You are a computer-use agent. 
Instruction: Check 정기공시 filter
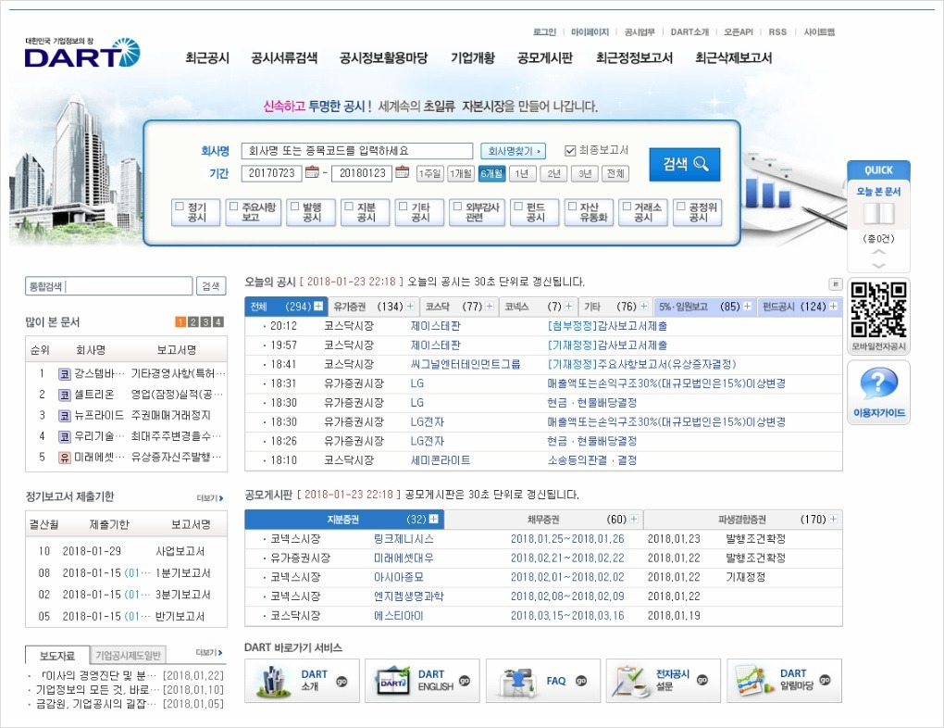tap(179, 207)
